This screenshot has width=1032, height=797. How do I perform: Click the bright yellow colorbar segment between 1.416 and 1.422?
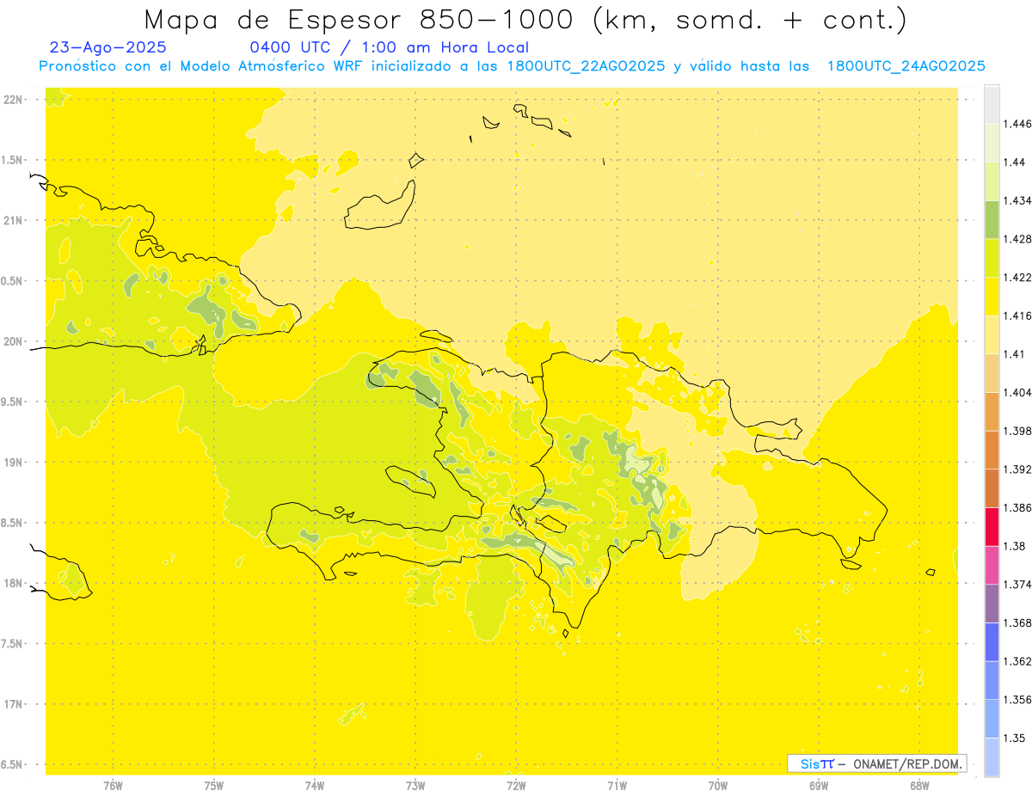pos(992,297)
